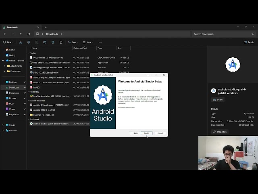Open the View dropdown
Viewport: 258px width, 194px height.
[x=88, y=42]
